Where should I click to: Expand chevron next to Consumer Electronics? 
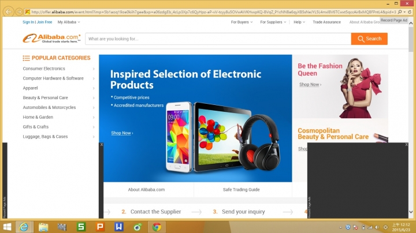[94, 69]
